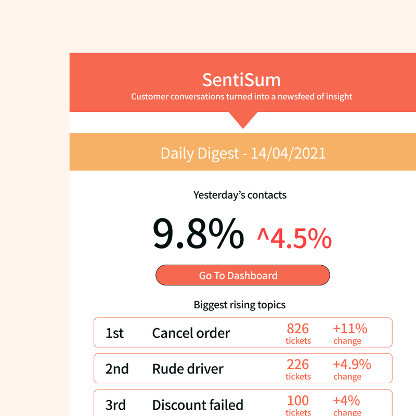Click the 100 tickets count for Discount failed

[x=297, y=400]
